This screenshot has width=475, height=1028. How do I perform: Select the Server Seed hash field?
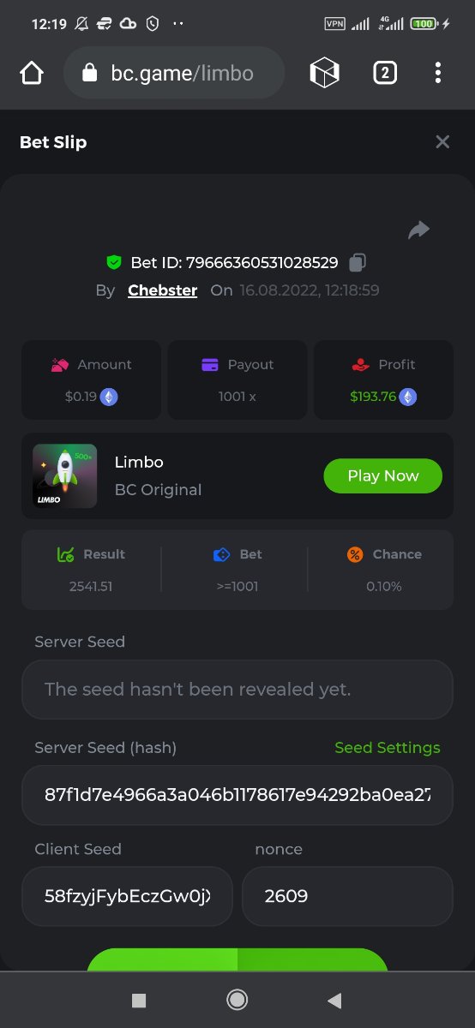coord(237,795)
